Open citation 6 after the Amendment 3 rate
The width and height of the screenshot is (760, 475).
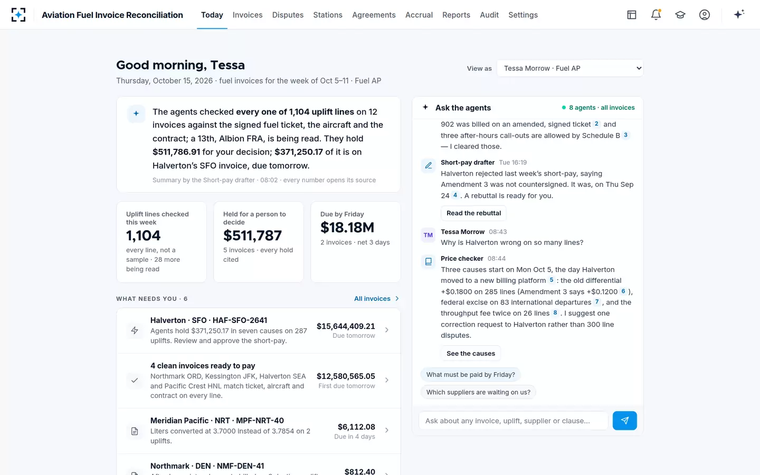[x=623, y=291]
